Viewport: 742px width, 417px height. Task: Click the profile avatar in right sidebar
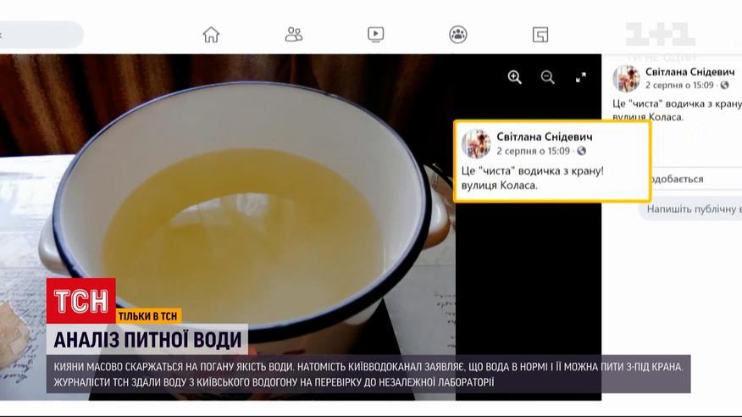tap(626, 78)
